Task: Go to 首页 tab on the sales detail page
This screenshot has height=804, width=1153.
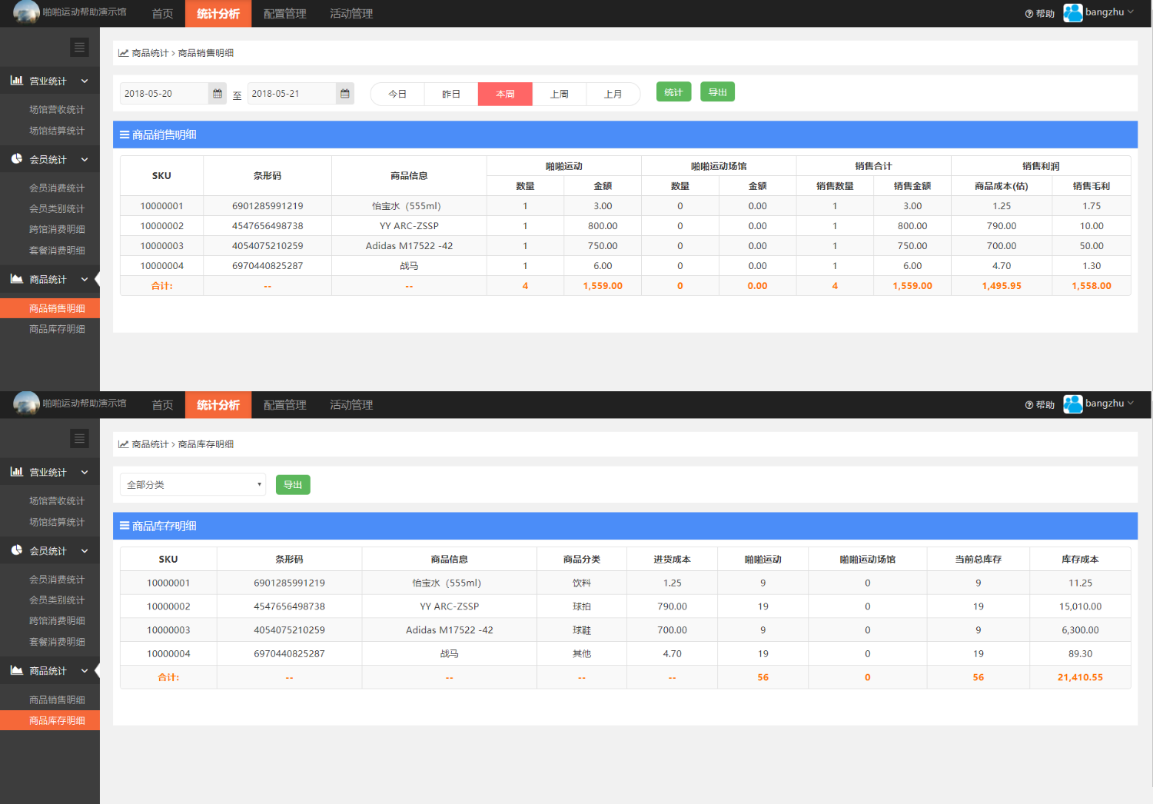Action: point(162,14)
